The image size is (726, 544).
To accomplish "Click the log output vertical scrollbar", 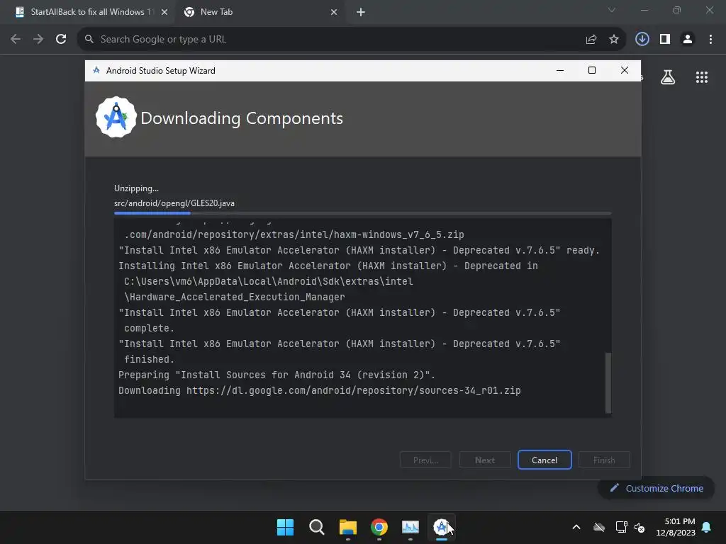I will [x=608, y=382].
